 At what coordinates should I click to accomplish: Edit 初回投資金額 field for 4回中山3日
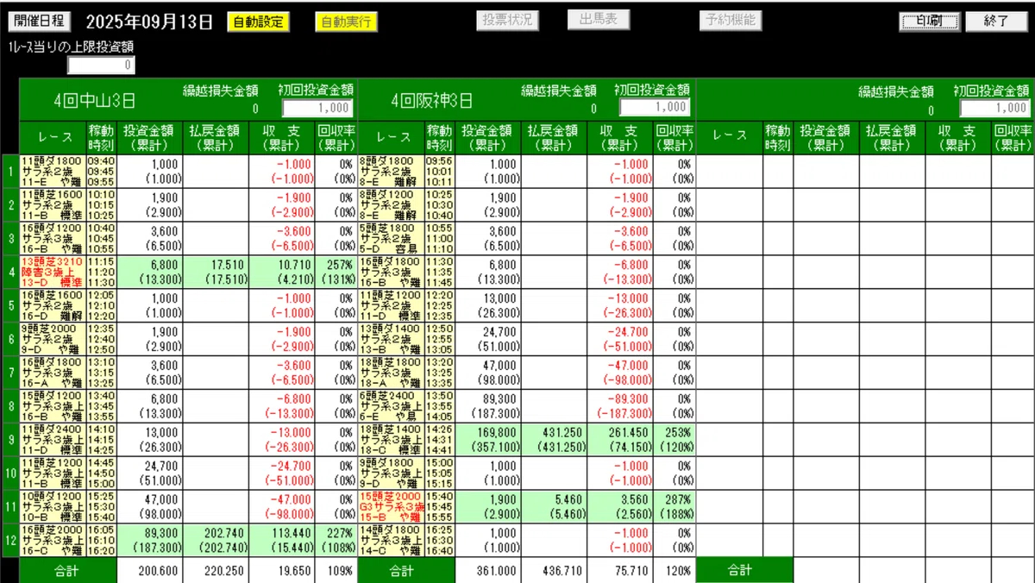[317, 108]
